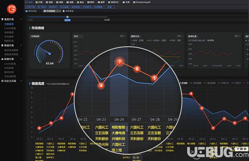The height and width of the screenshot is (161, 249).
Task: Collapse the 看盘方案 section chevron
Action: click(x=21, y=19)
